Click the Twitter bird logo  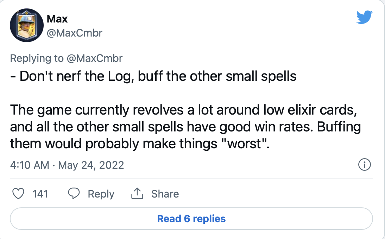point(364,17)
